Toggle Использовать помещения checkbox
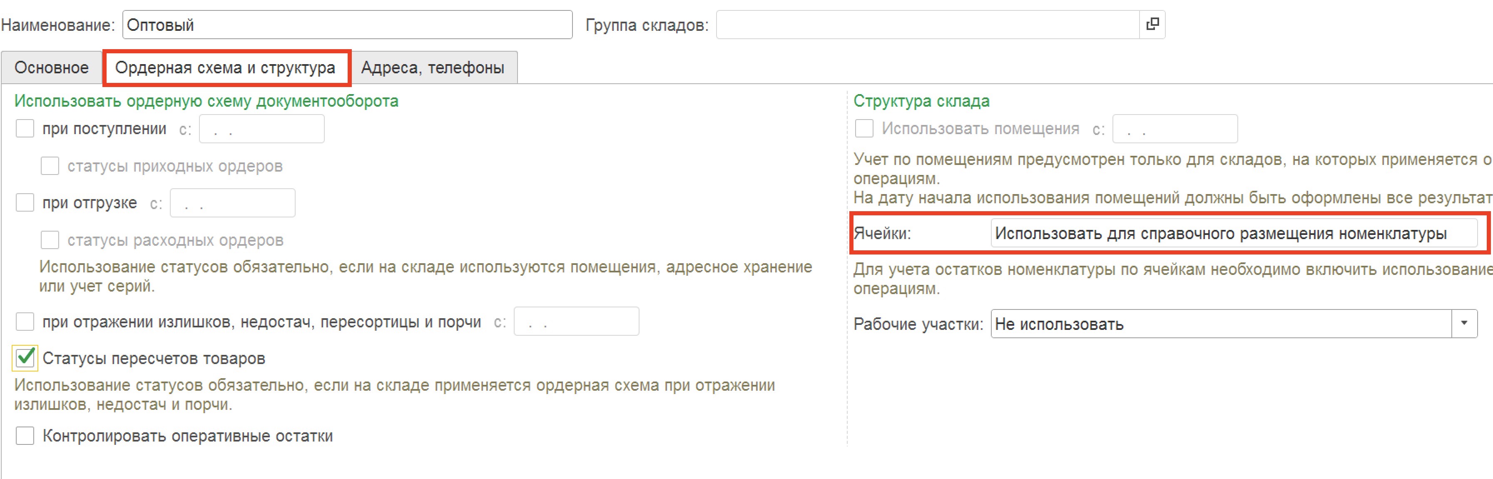Screen dimensions: 1493x479 coord(864,128)
